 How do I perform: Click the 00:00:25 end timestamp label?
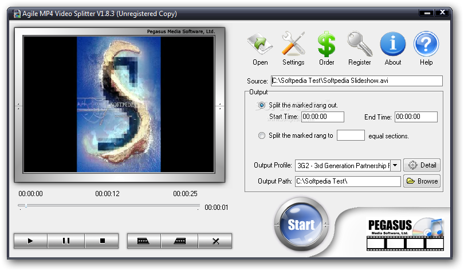coord(185,194)
